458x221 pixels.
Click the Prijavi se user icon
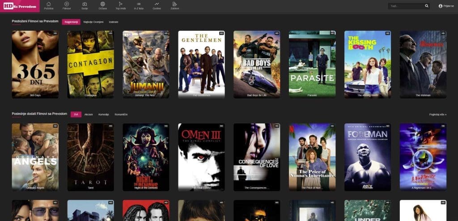tap(441, 6)
